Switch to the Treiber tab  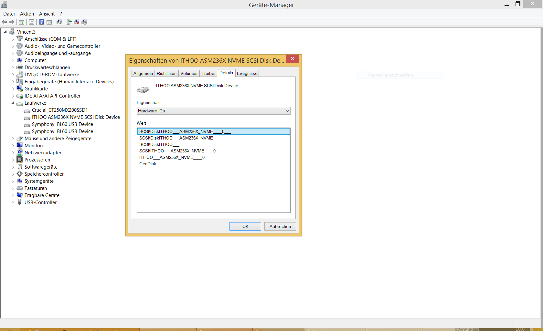click(x=208, y=73)
